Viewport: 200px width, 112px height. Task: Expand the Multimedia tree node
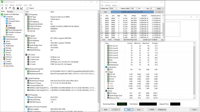coord(2,46)
